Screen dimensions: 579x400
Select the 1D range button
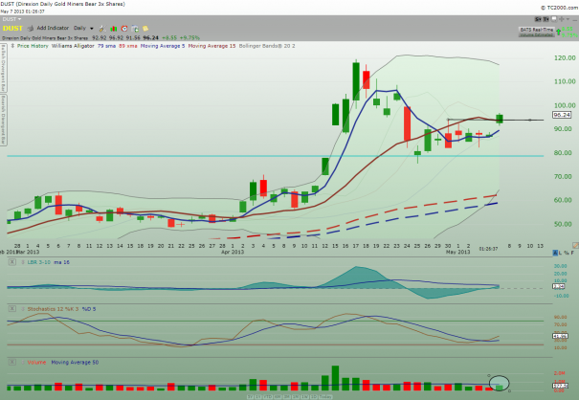click(x=314, y=397)
